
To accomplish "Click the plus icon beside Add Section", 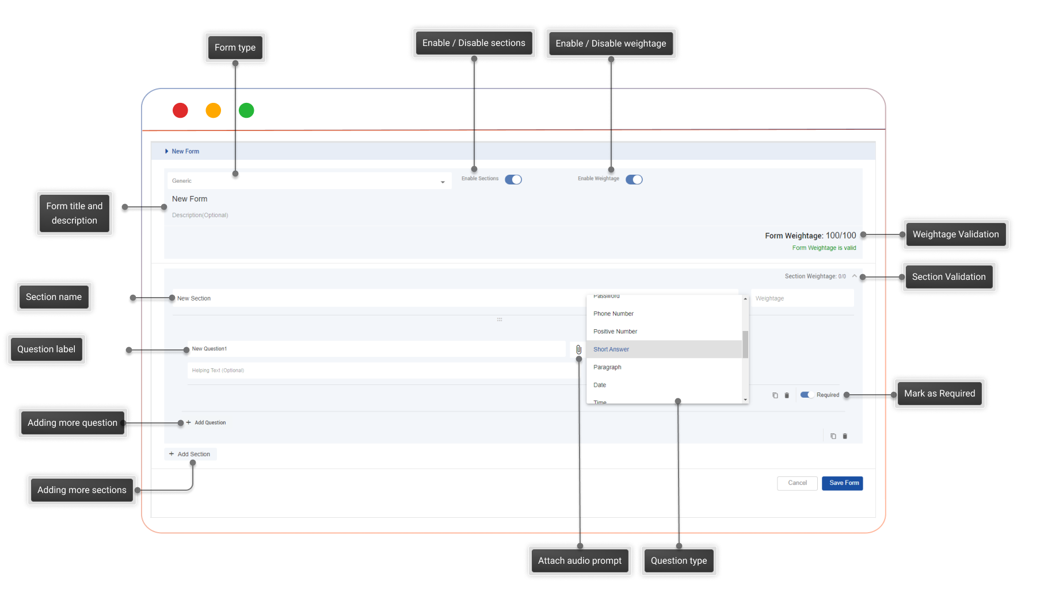I will point(172,454).
